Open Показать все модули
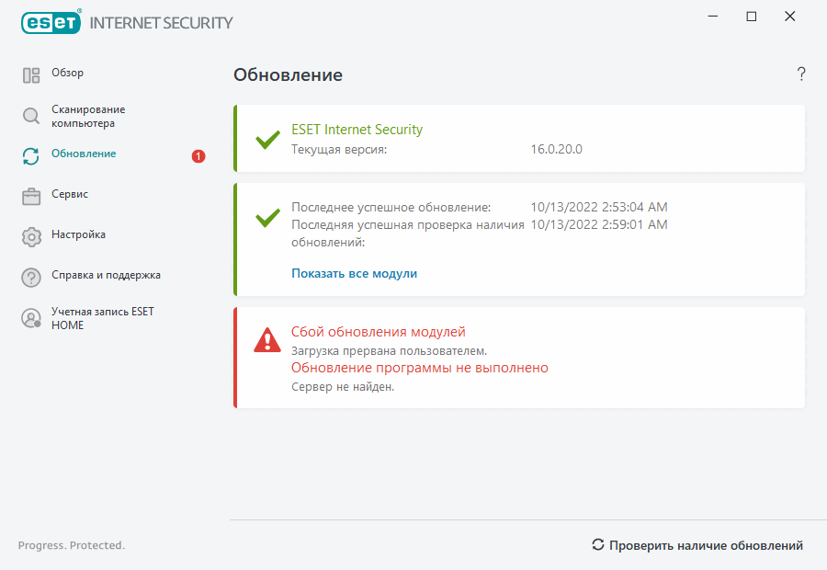Image resolution: width=827 pixels, height=570 pixels. coord(354,273)
